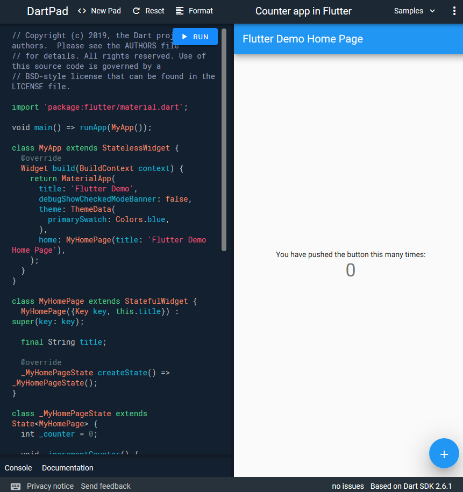This screenshot has width=463, height=492.
Task: Open the Send feedback link
Action: (105, 486)
